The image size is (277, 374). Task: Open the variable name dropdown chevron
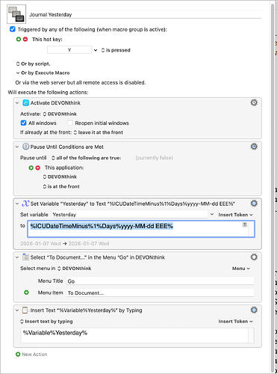pos(212,215)
